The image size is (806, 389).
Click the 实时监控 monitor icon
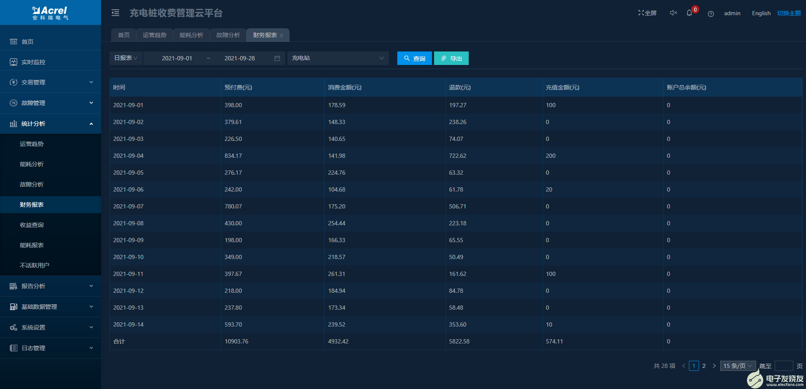pos(14,62)
